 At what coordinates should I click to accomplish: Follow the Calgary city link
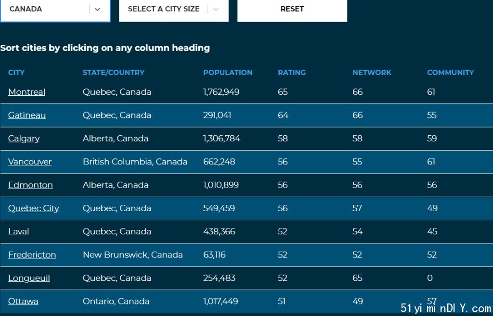(x=24, y=139)
